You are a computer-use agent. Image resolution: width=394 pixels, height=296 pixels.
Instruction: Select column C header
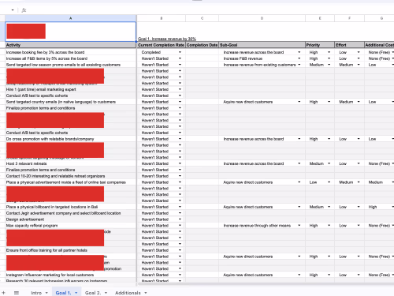[x=202, y=18]
